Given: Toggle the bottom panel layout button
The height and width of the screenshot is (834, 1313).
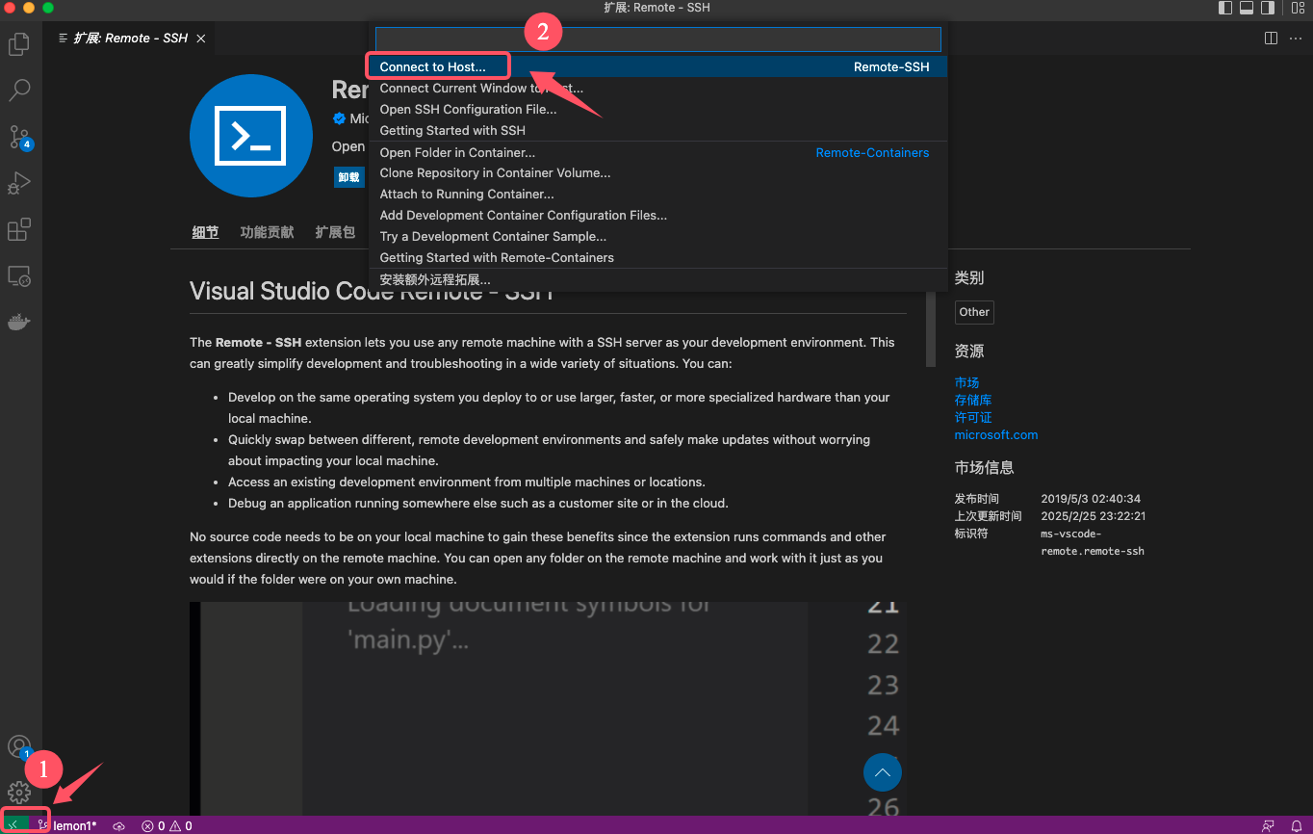Looking at the screenshot, I should [1246, 8].
